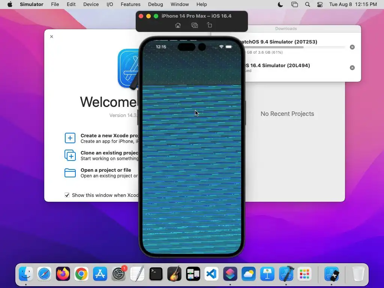
Task: Uncheck Show this window when Xcode launches
Action: pos(67,195)
